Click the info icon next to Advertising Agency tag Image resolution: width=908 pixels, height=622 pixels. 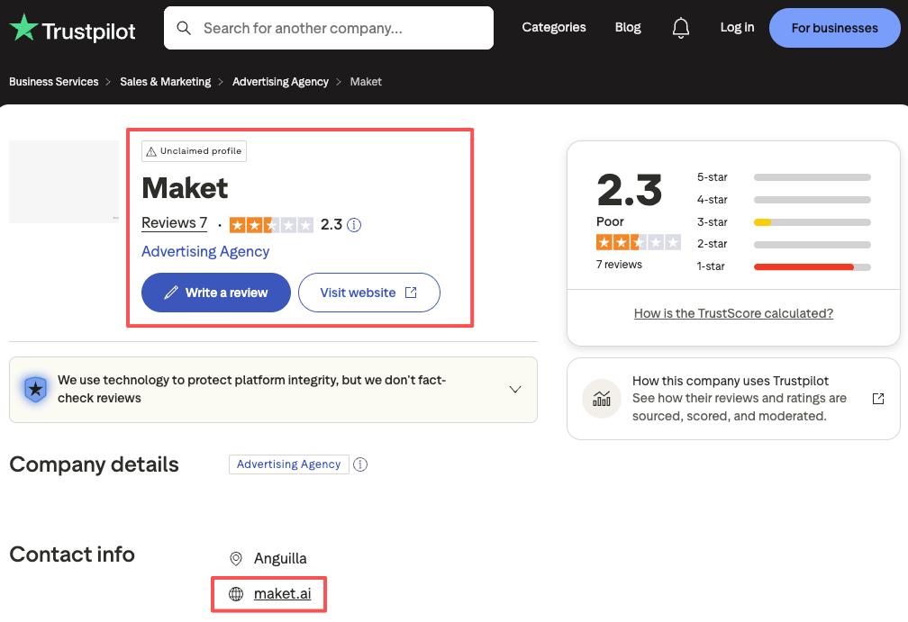[x=360, y=464]
